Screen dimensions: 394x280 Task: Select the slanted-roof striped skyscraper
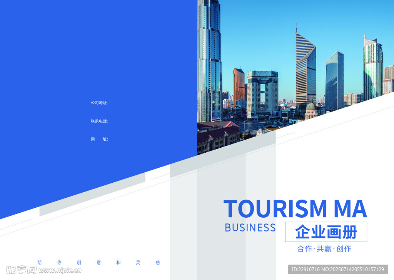(306, 71)
